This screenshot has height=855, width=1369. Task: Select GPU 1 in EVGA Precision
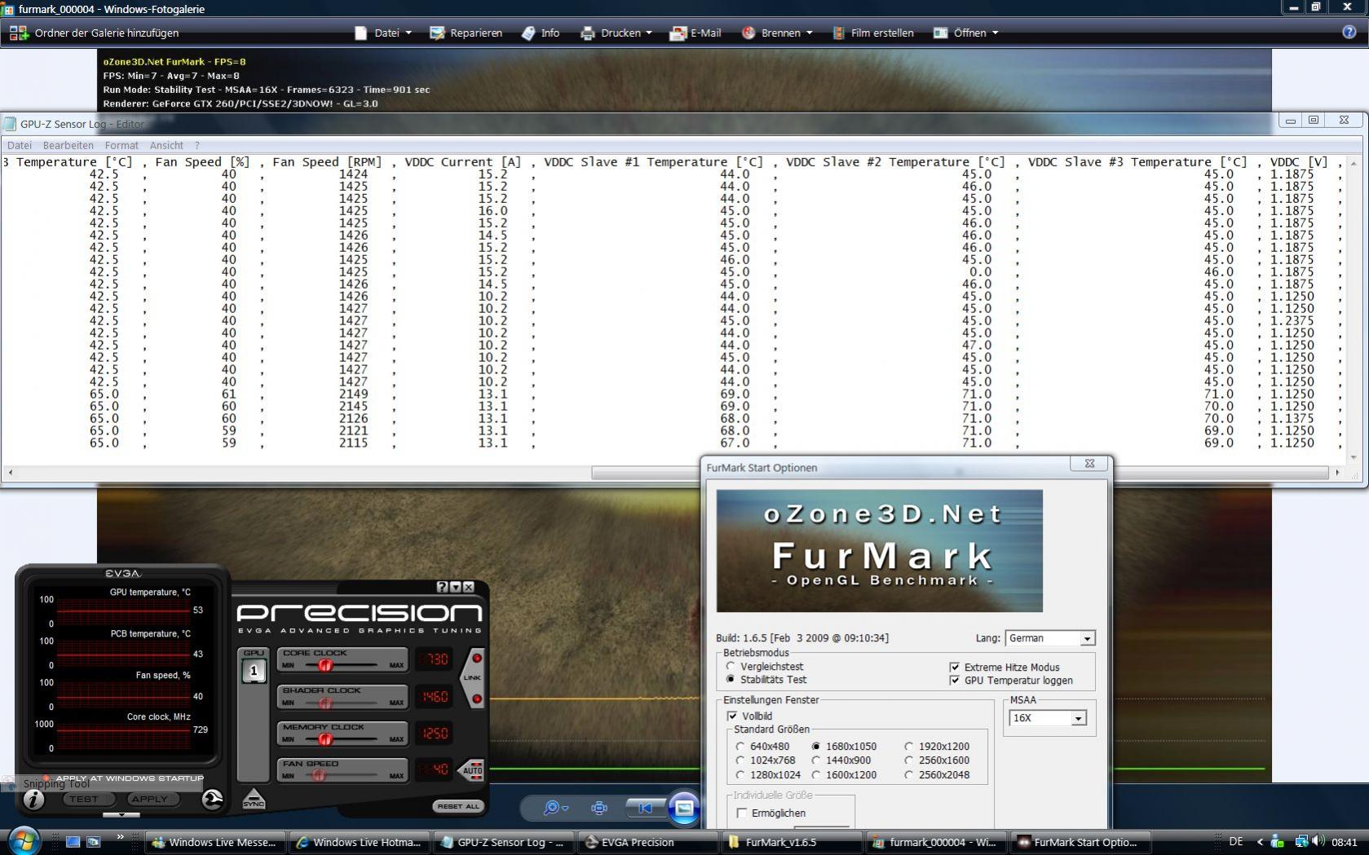click(254, 671)
